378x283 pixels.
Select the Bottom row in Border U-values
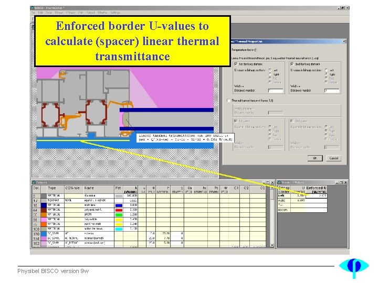point(284,210)
